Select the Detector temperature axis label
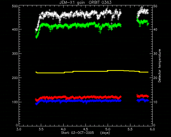Image resolution: width=171 pixels, height=137 pixels. click(x=160, y=66)
